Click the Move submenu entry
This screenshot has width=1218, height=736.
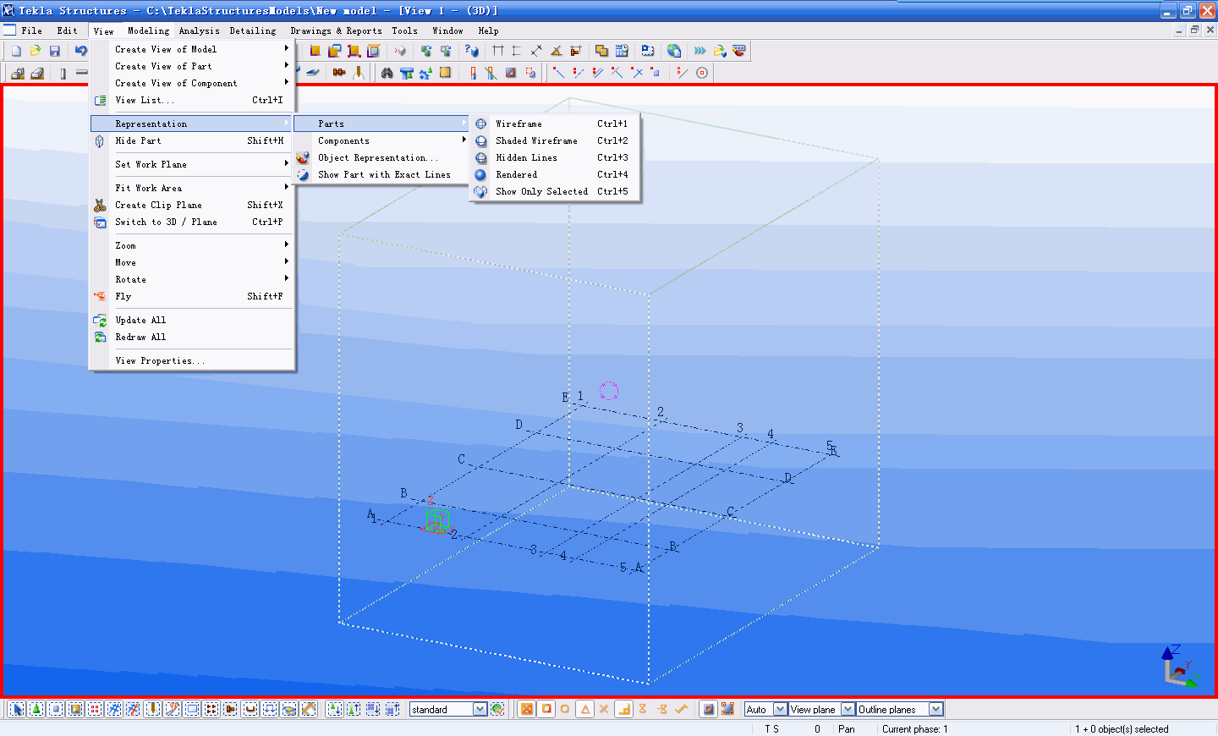192,262
